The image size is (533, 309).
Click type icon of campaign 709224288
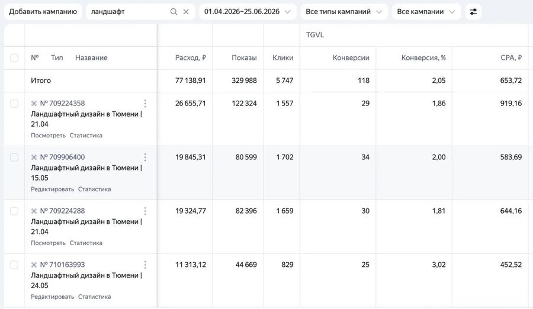[x=34, y=211]
